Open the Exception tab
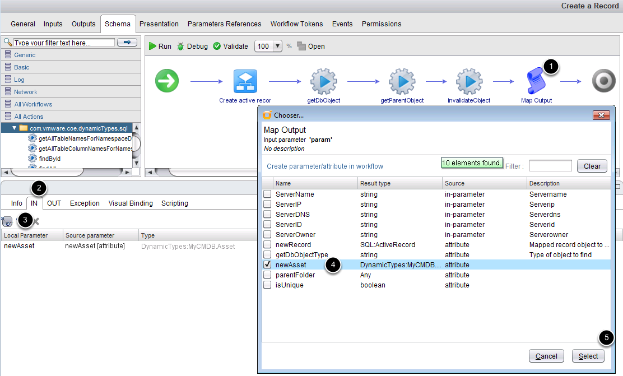 point(85,203)
